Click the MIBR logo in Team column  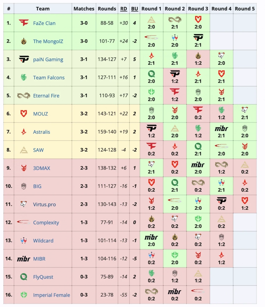click(x=24, y=259)
